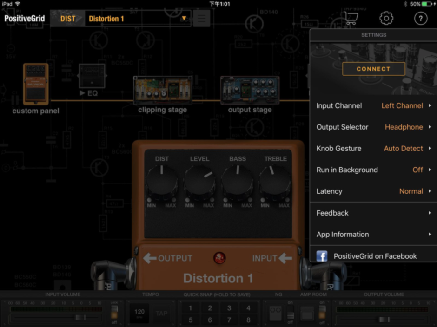This screenshot has width=437, height=327.
Task: Open Latency setting options
Action: (373, 191)
